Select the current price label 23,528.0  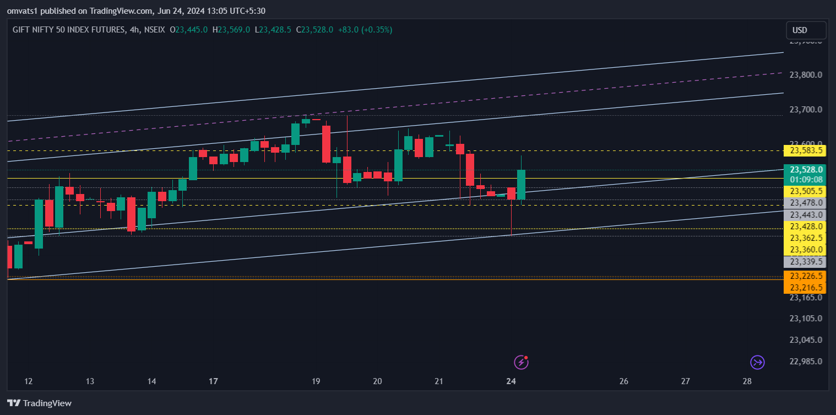click(x=806, y=170)
